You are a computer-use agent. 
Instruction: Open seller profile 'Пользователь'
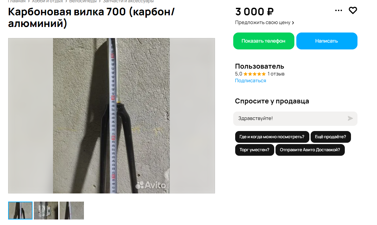260,66
